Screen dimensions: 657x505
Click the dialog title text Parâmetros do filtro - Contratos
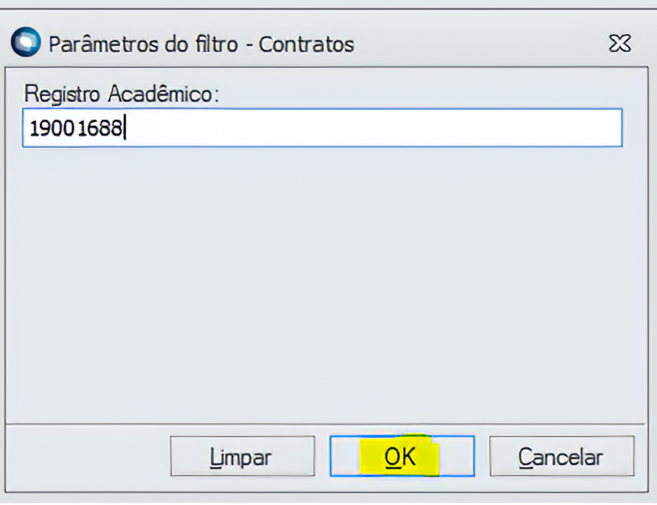coord(201,44)
